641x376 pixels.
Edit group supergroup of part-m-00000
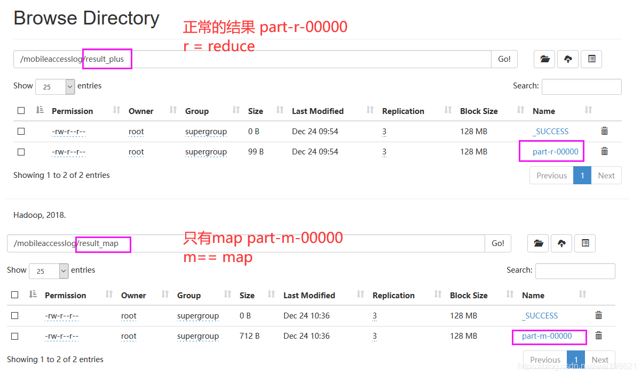click(x=198, y=336)
